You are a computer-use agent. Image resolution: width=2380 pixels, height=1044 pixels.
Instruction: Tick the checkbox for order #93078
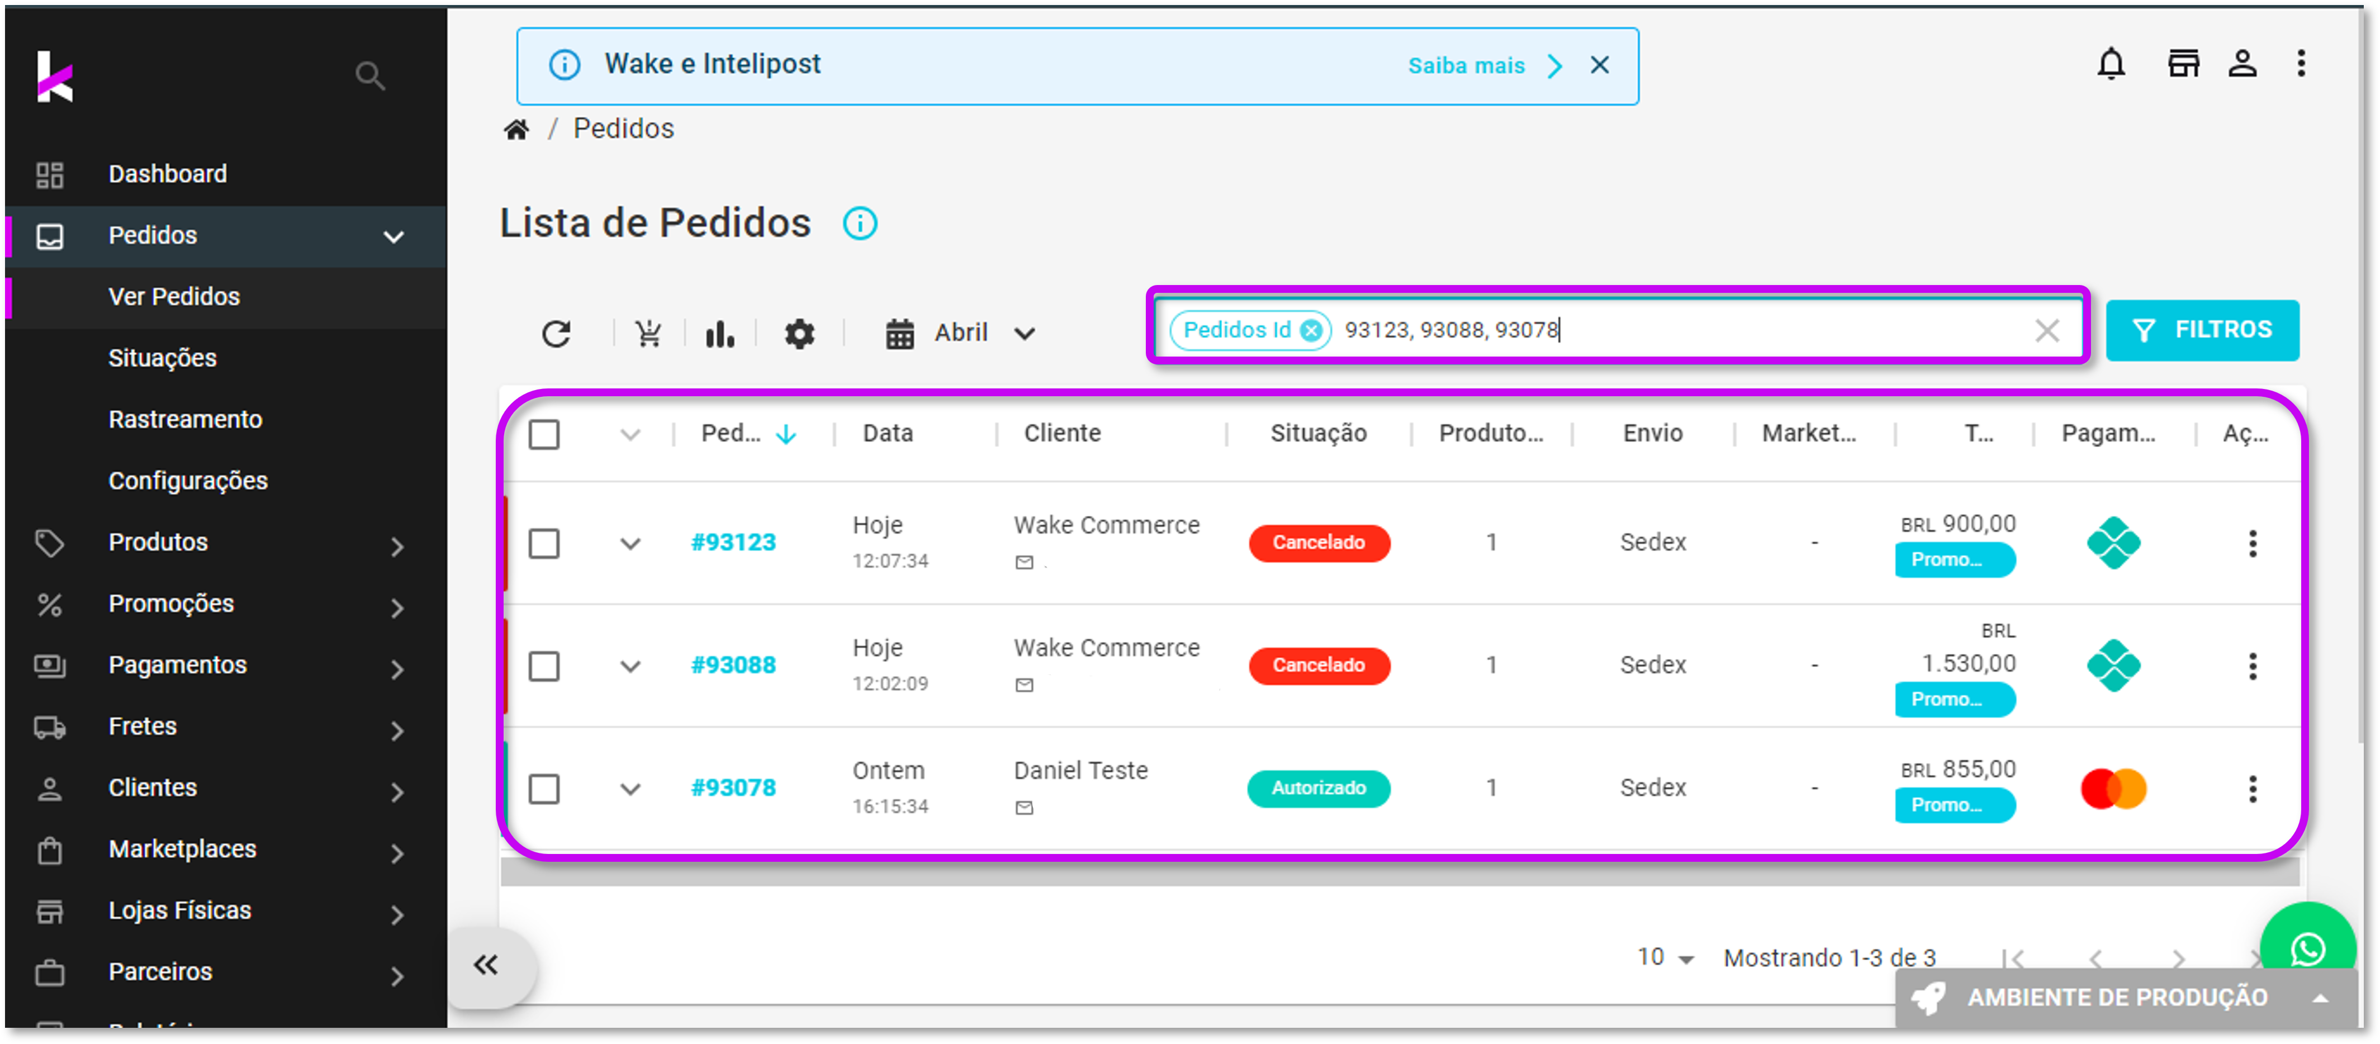point(544,789)
